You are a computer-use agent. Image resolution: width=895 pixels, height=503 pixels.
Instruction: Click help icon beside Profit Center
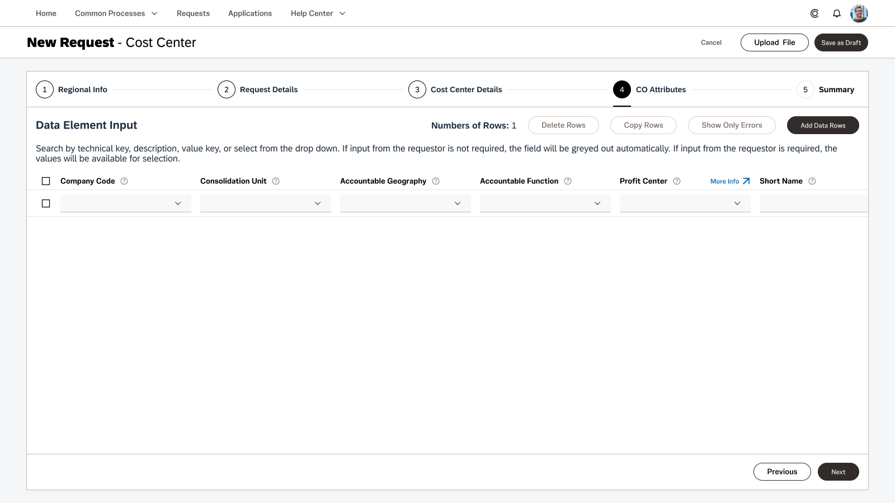pos(677,181)
